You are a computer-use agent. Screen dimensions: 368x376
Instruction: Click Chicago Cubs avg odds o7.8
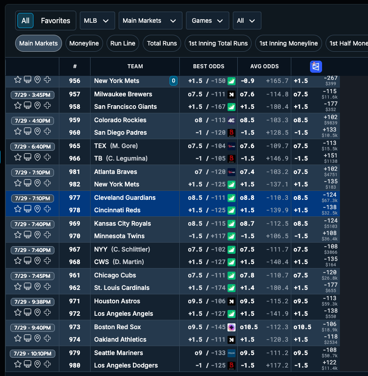click(247, 276)
